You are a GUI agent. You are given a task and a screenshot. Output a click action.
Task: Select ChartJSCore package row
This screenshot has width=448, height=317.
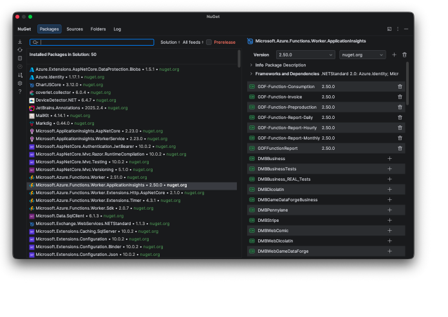click(x=132, y=85)
